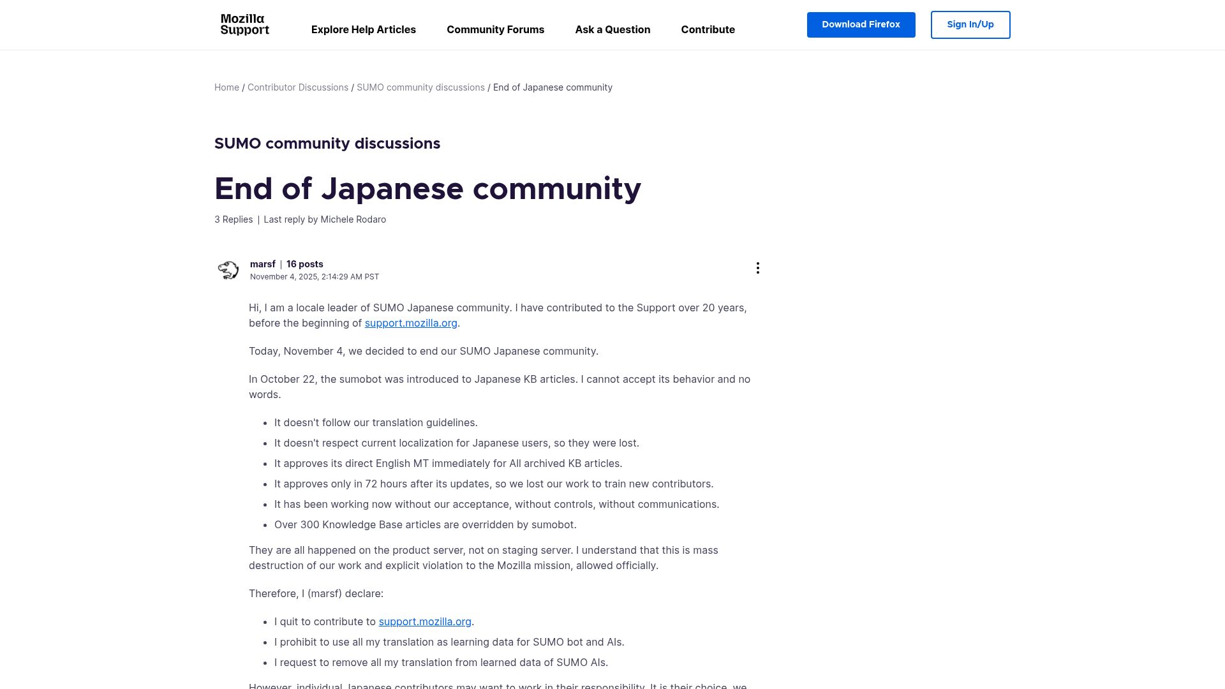Click the line 'Today, November 4, we decided'
Viewport: 1225px width, 689px height.
coord(424,351)
